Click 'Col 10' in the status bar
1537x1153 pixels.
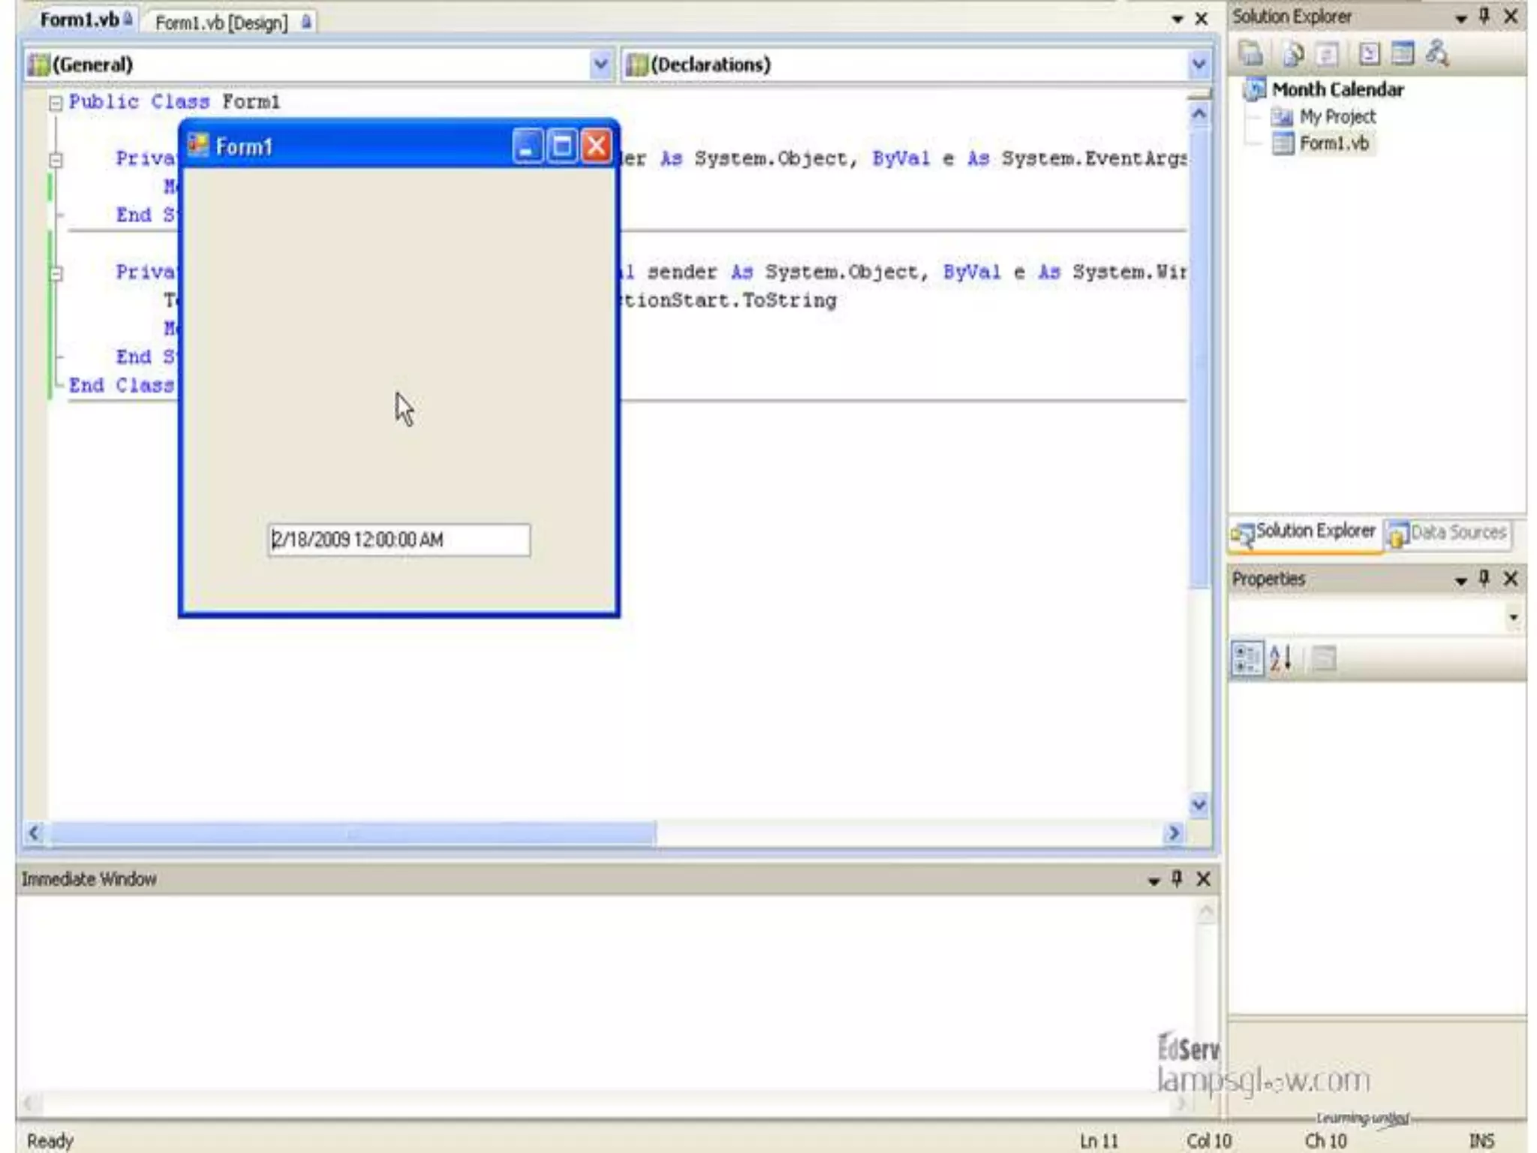[x=1208, y=1141]
